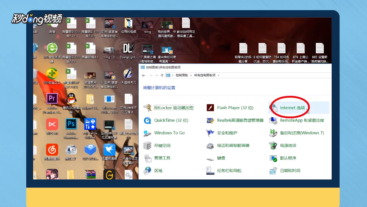This screenshot has height=207, width=367.
Task: Select 878 上海公积金 text document
Action: click(300, 53)
